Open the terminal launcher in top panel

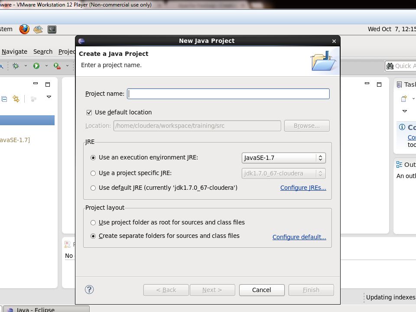(52, 29)
